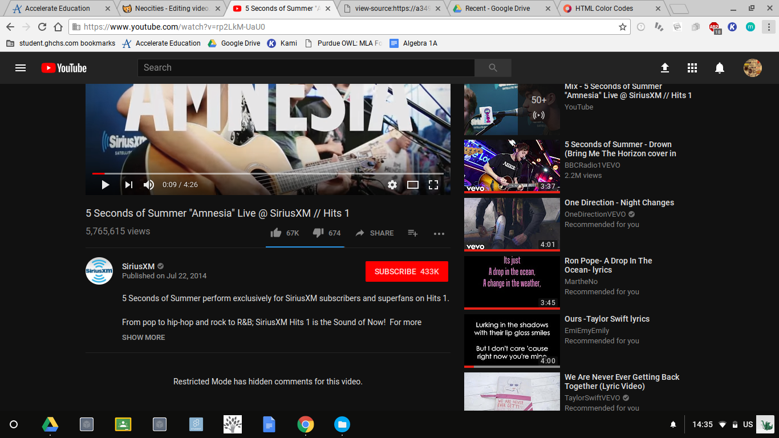Switch to the Neocities editing tab
The image size is (779, 438).
click(x=171, y=9)
